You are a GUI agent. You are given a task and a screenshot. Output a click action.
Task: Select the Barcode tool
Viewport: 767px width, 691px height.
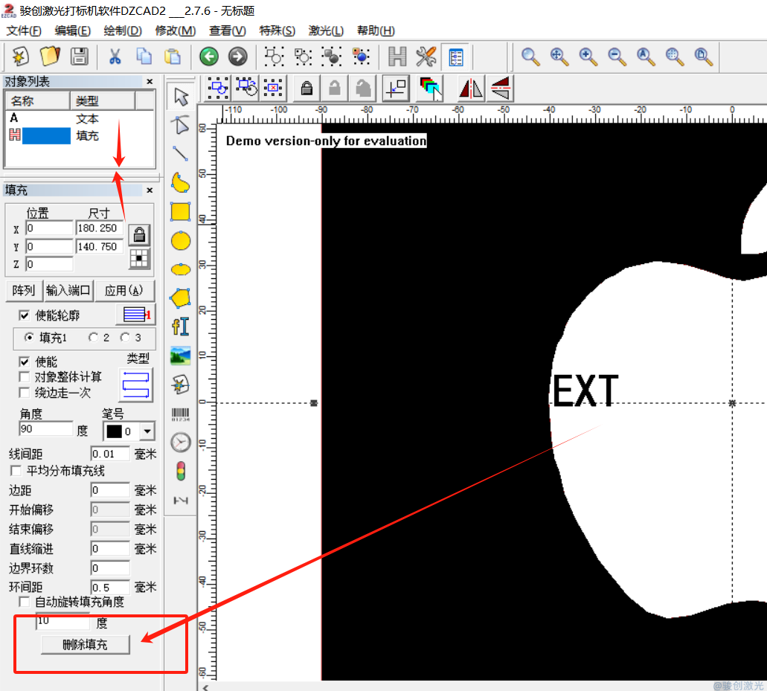click(181, 414)
